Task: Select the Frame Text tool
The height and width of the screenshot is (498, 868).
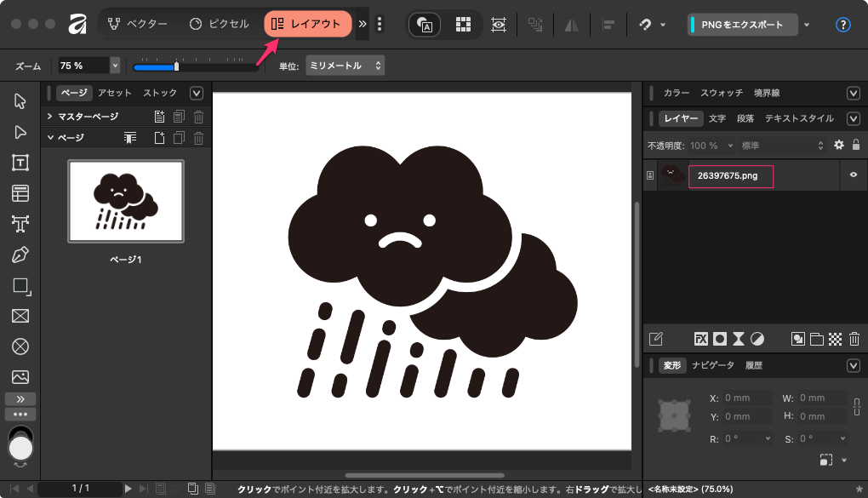Action: pyautogui.click(x=20, y=163)
